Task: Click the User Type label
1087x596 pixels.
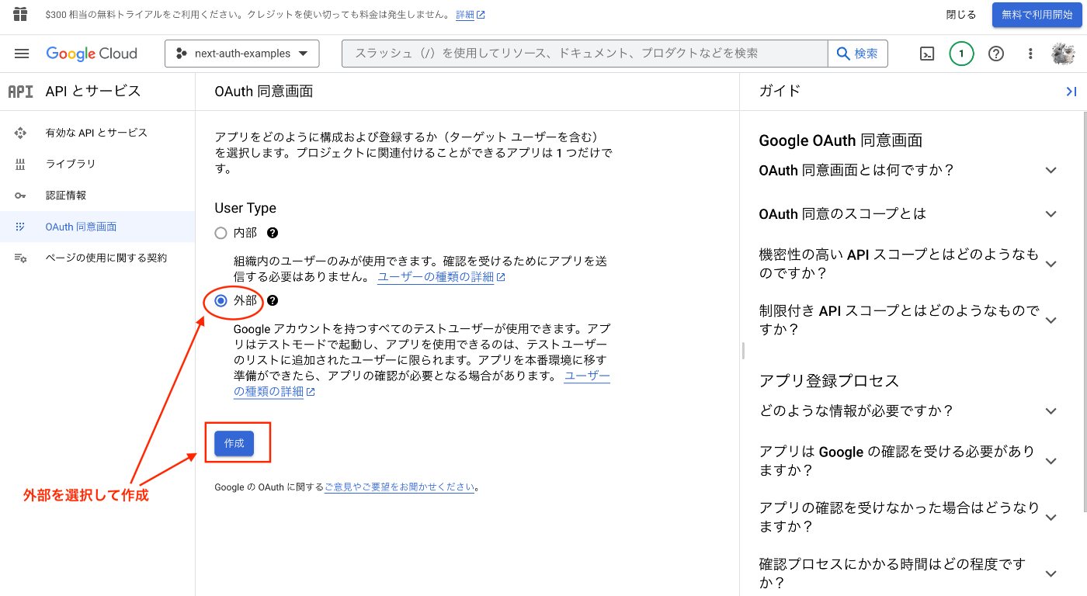Action: point(245,208)
